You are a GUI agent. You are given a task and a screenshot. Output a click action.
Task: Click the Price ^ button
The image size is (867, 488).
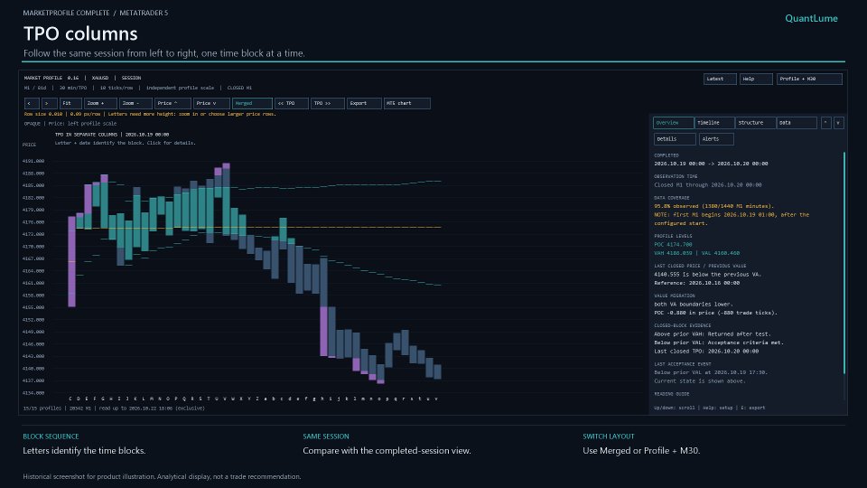click(x=173, y=103)
